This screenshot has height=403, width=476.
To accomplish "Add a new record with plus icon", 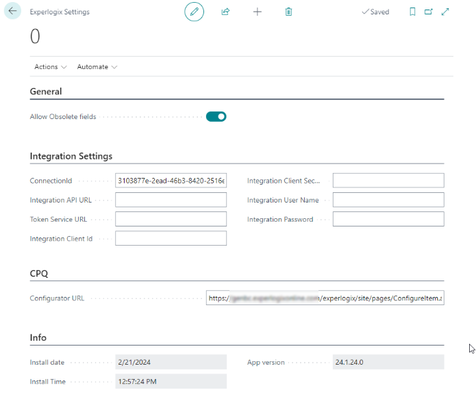I will point(258,12).
